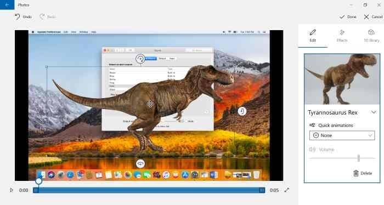The height and width of the screenshot is (205, 384).
Task: Click the corner resize handle of the T-Rex box
Action: (47, 66)
